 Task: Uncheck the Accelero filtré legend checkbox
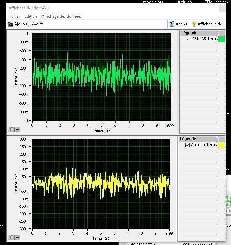(188, 145)
